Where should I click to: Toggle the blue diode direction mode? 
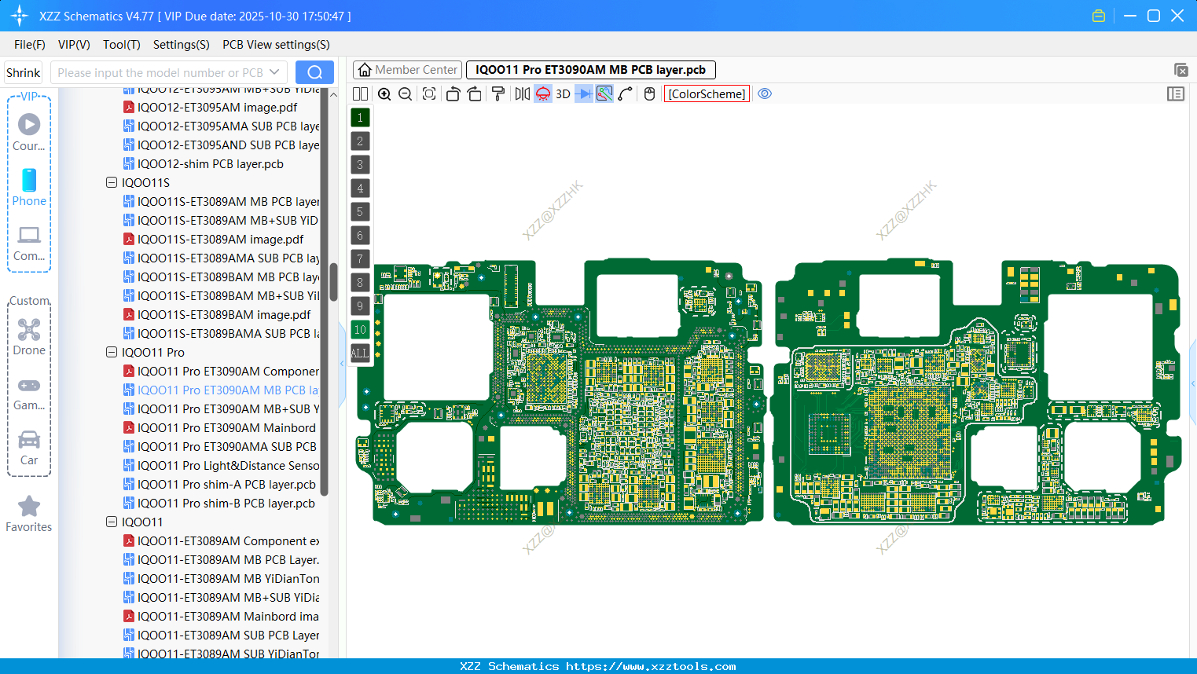coord(585,93)
